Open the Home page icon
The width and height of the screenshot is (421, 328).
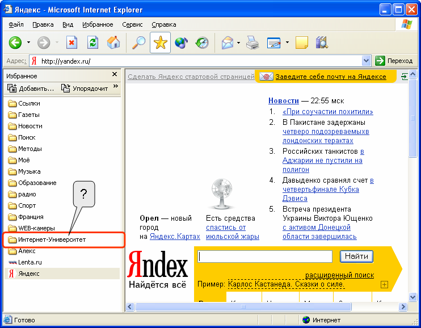pos(113,43)
